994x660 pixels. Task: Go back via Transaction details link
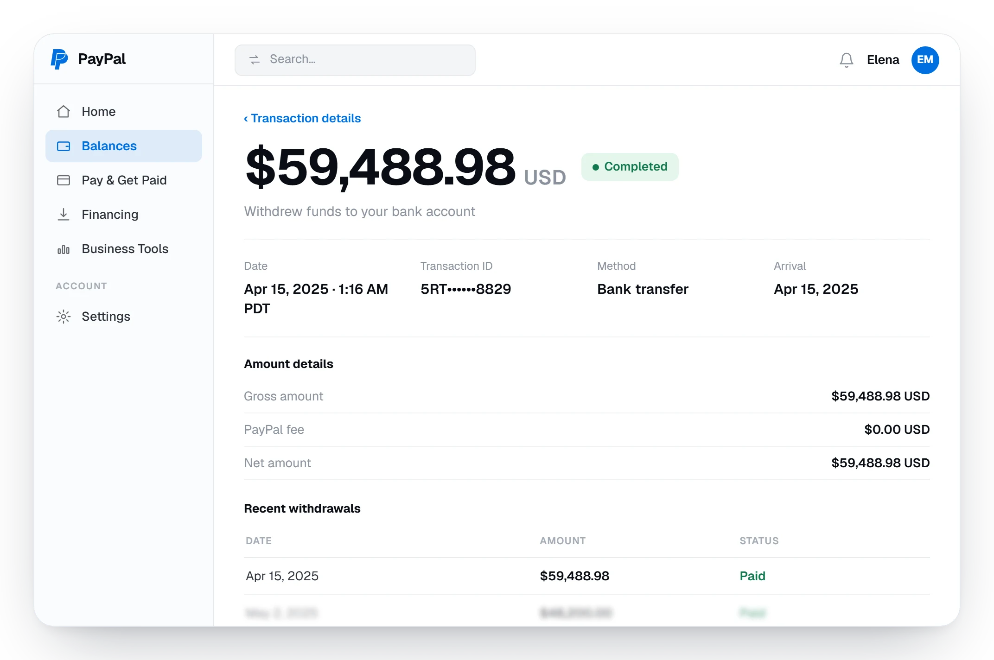(302, 118)
